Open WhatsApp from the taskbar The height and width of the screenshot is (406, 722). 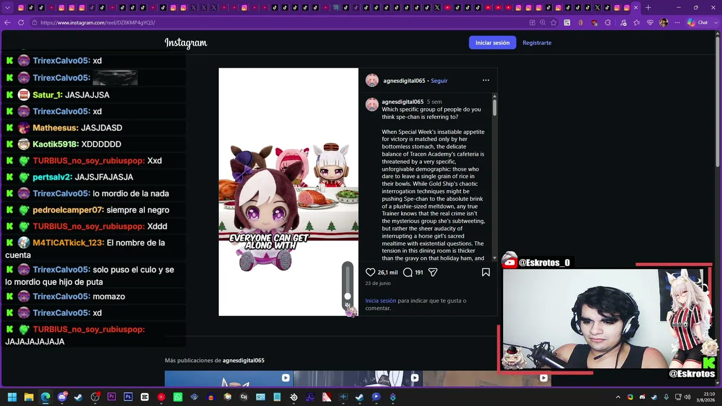coord(178,397)
